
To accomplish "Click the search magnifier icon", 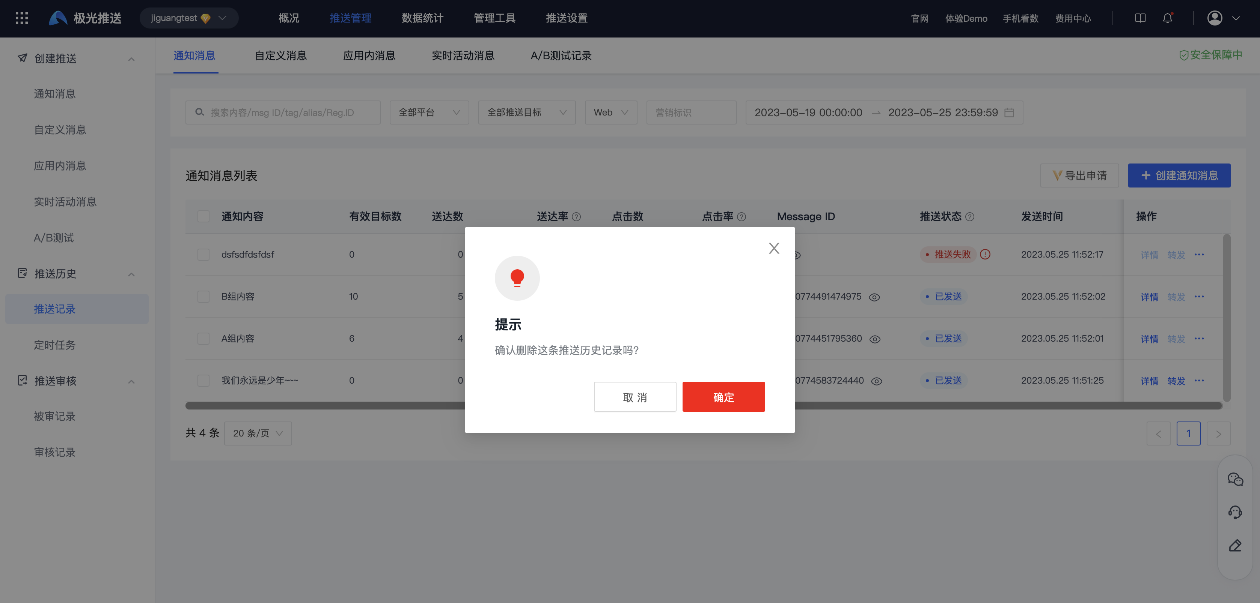I will (x=200, y=112).
